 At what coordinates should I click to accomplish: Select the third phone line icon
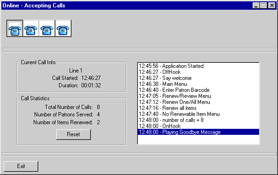47,29
